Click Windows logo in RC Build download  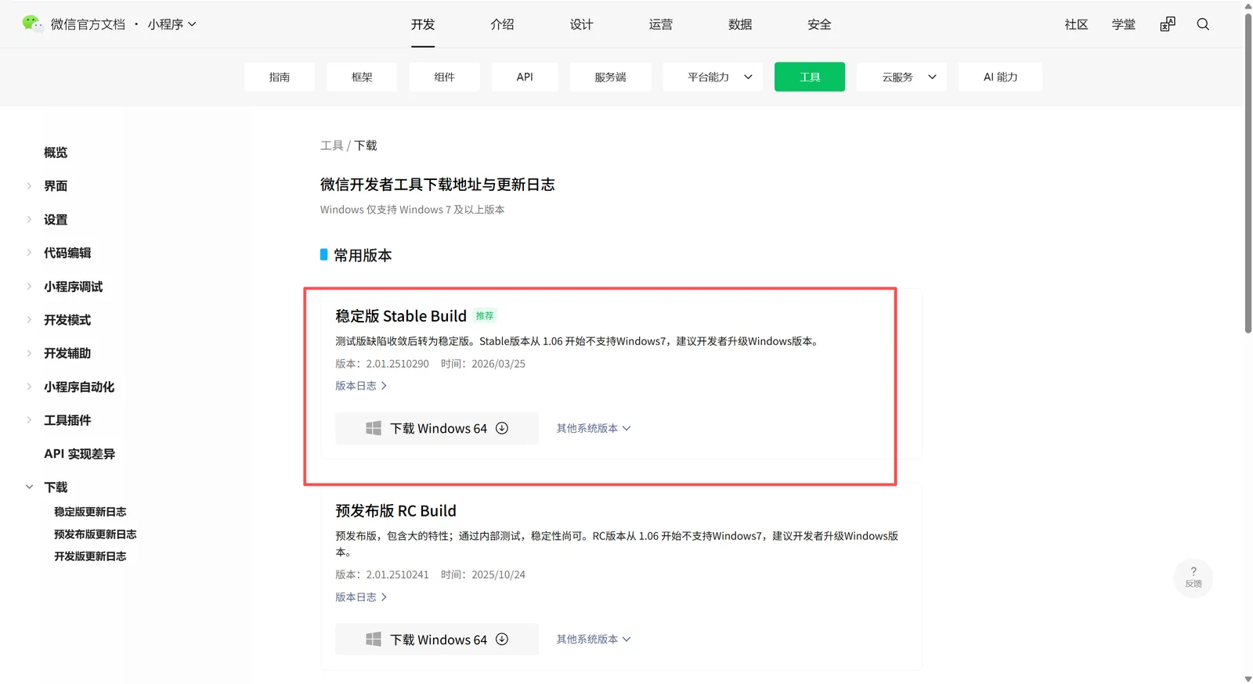click(x=374, y=639)
